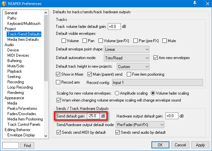This screenshot has width=212, height=151.
Task: Click up arrow of category list scrollbar
Action: (x=46, y=13)
